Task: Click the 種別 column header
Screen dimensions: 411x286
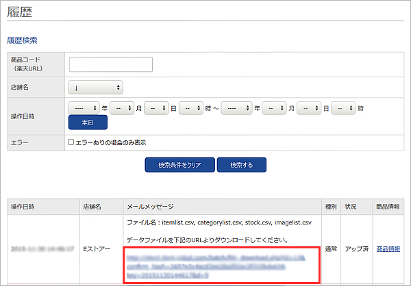Action: tap(330, 206)
